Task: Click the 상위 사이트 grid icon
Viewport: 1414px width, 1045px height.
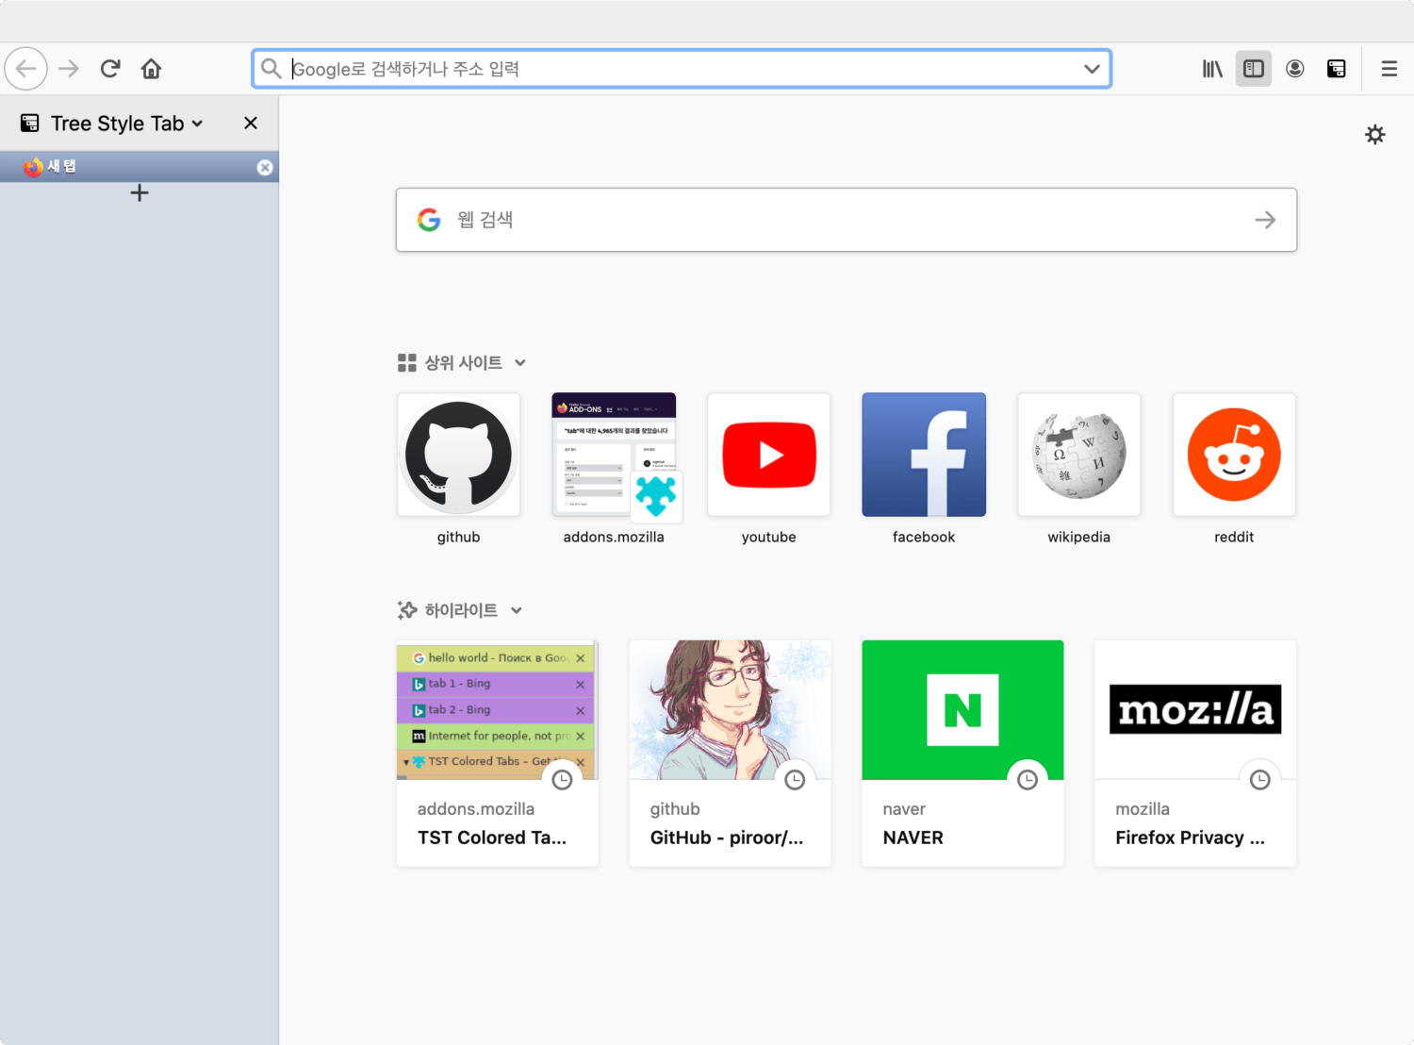Action: (407, 363)
